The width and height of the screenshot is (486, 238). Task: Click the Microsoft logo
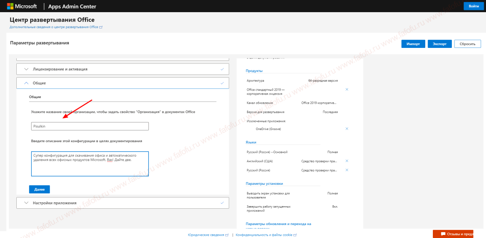point(21,6)
